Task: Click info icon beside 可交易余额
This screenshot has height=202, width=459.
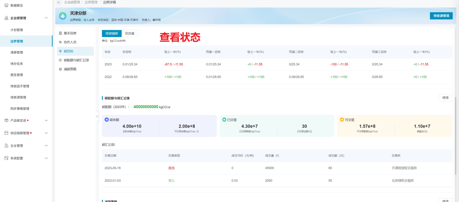Action: pyautogui.click(x=198, y=132)
